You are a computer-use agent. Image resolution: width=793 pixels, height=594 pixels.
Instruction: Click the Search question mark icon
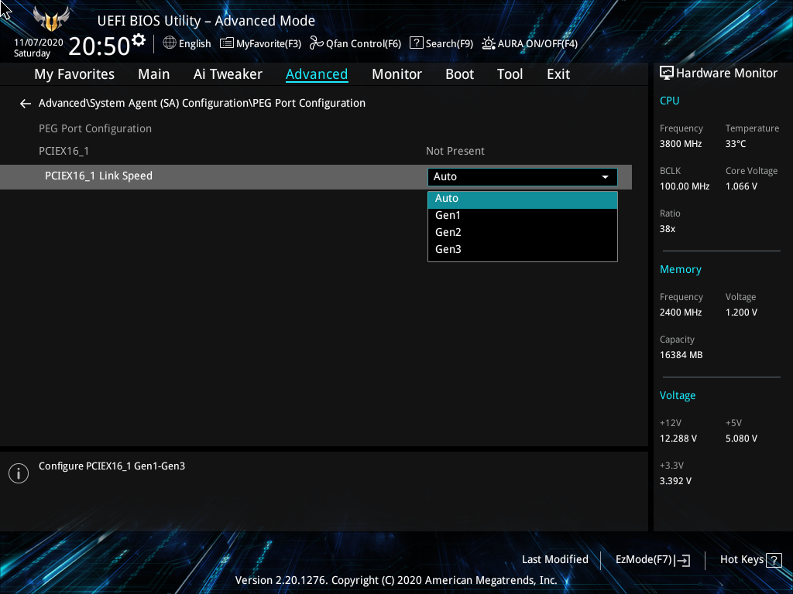[416, 43]
